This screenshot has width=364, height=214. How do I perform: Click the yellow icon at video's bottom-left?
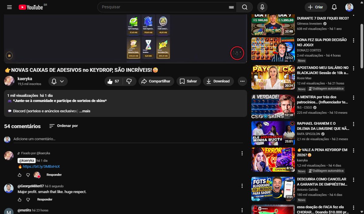pos(9,56)
